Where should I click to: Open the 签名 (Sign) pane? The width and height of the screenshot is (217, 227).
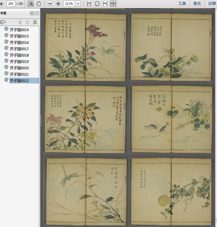tap(197, 4)
